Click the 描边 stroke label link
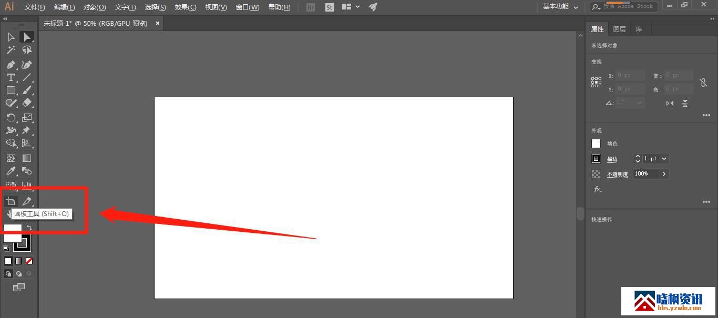718x318 pixels. point(612,159)
